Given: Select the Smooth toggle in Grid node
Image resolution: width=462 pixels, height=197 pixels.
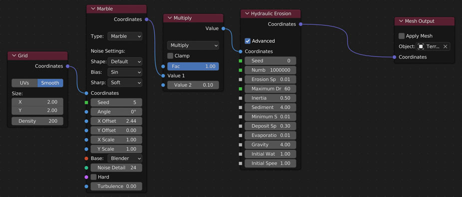Looking at the screenshot, I should point(50,83).
